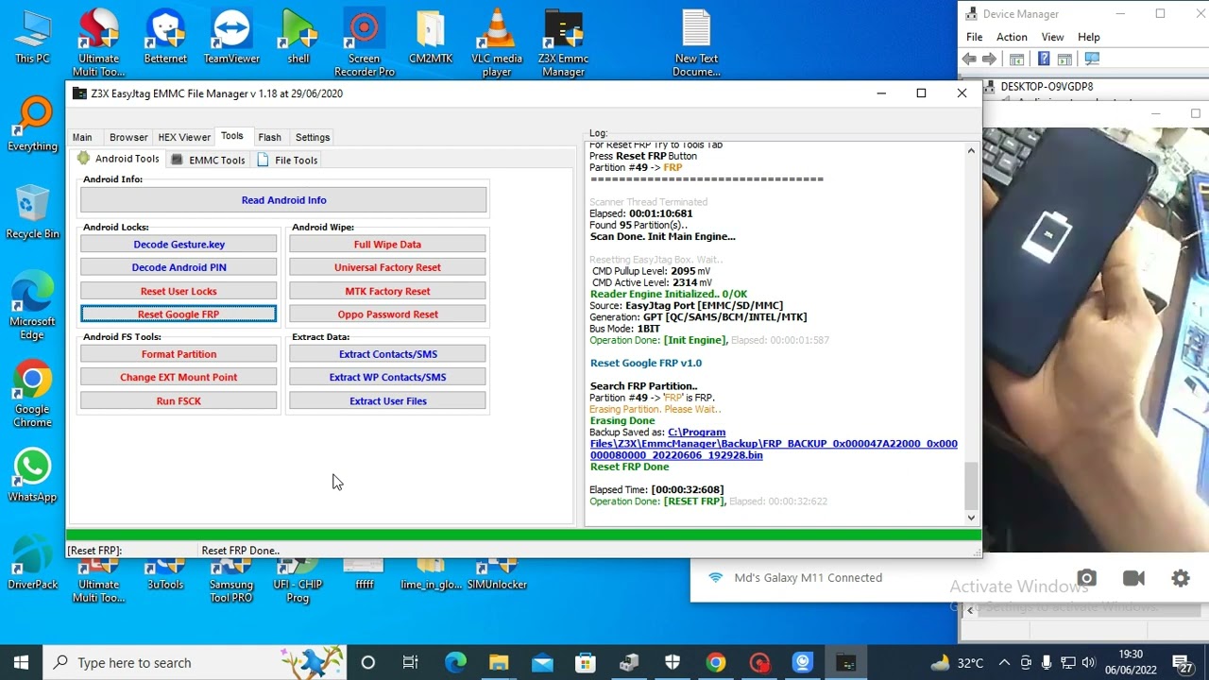Click Change EXT Mount Point button
This screenshot has height=680, width=1209.
pyautogui.click(x=179, y=377)
